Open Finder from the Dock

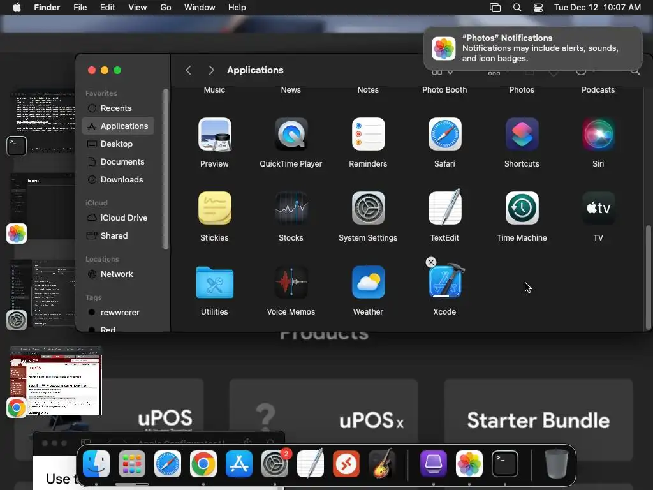pyautogui.click(x=96, y=464)
